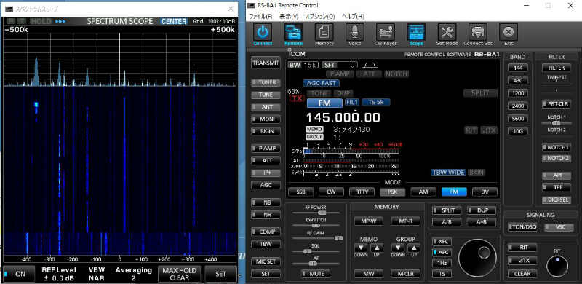
Task: Click the MUTE button
Action: (x=316, y=274)
